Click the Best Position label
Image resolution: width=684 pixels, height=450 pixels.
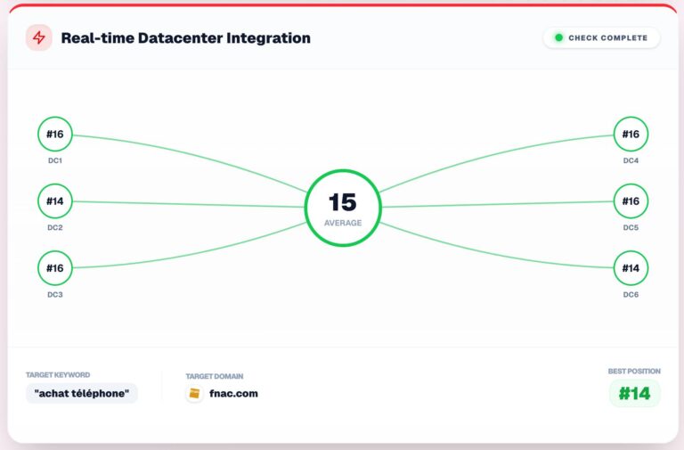click(634, 371)
